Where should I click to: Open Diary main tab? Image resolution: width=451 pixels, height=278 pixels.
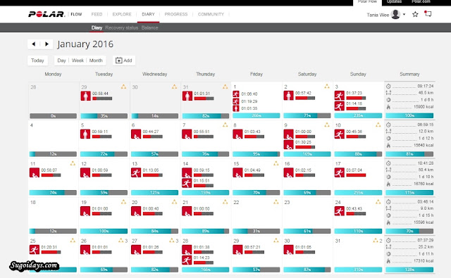pos(148,14)
